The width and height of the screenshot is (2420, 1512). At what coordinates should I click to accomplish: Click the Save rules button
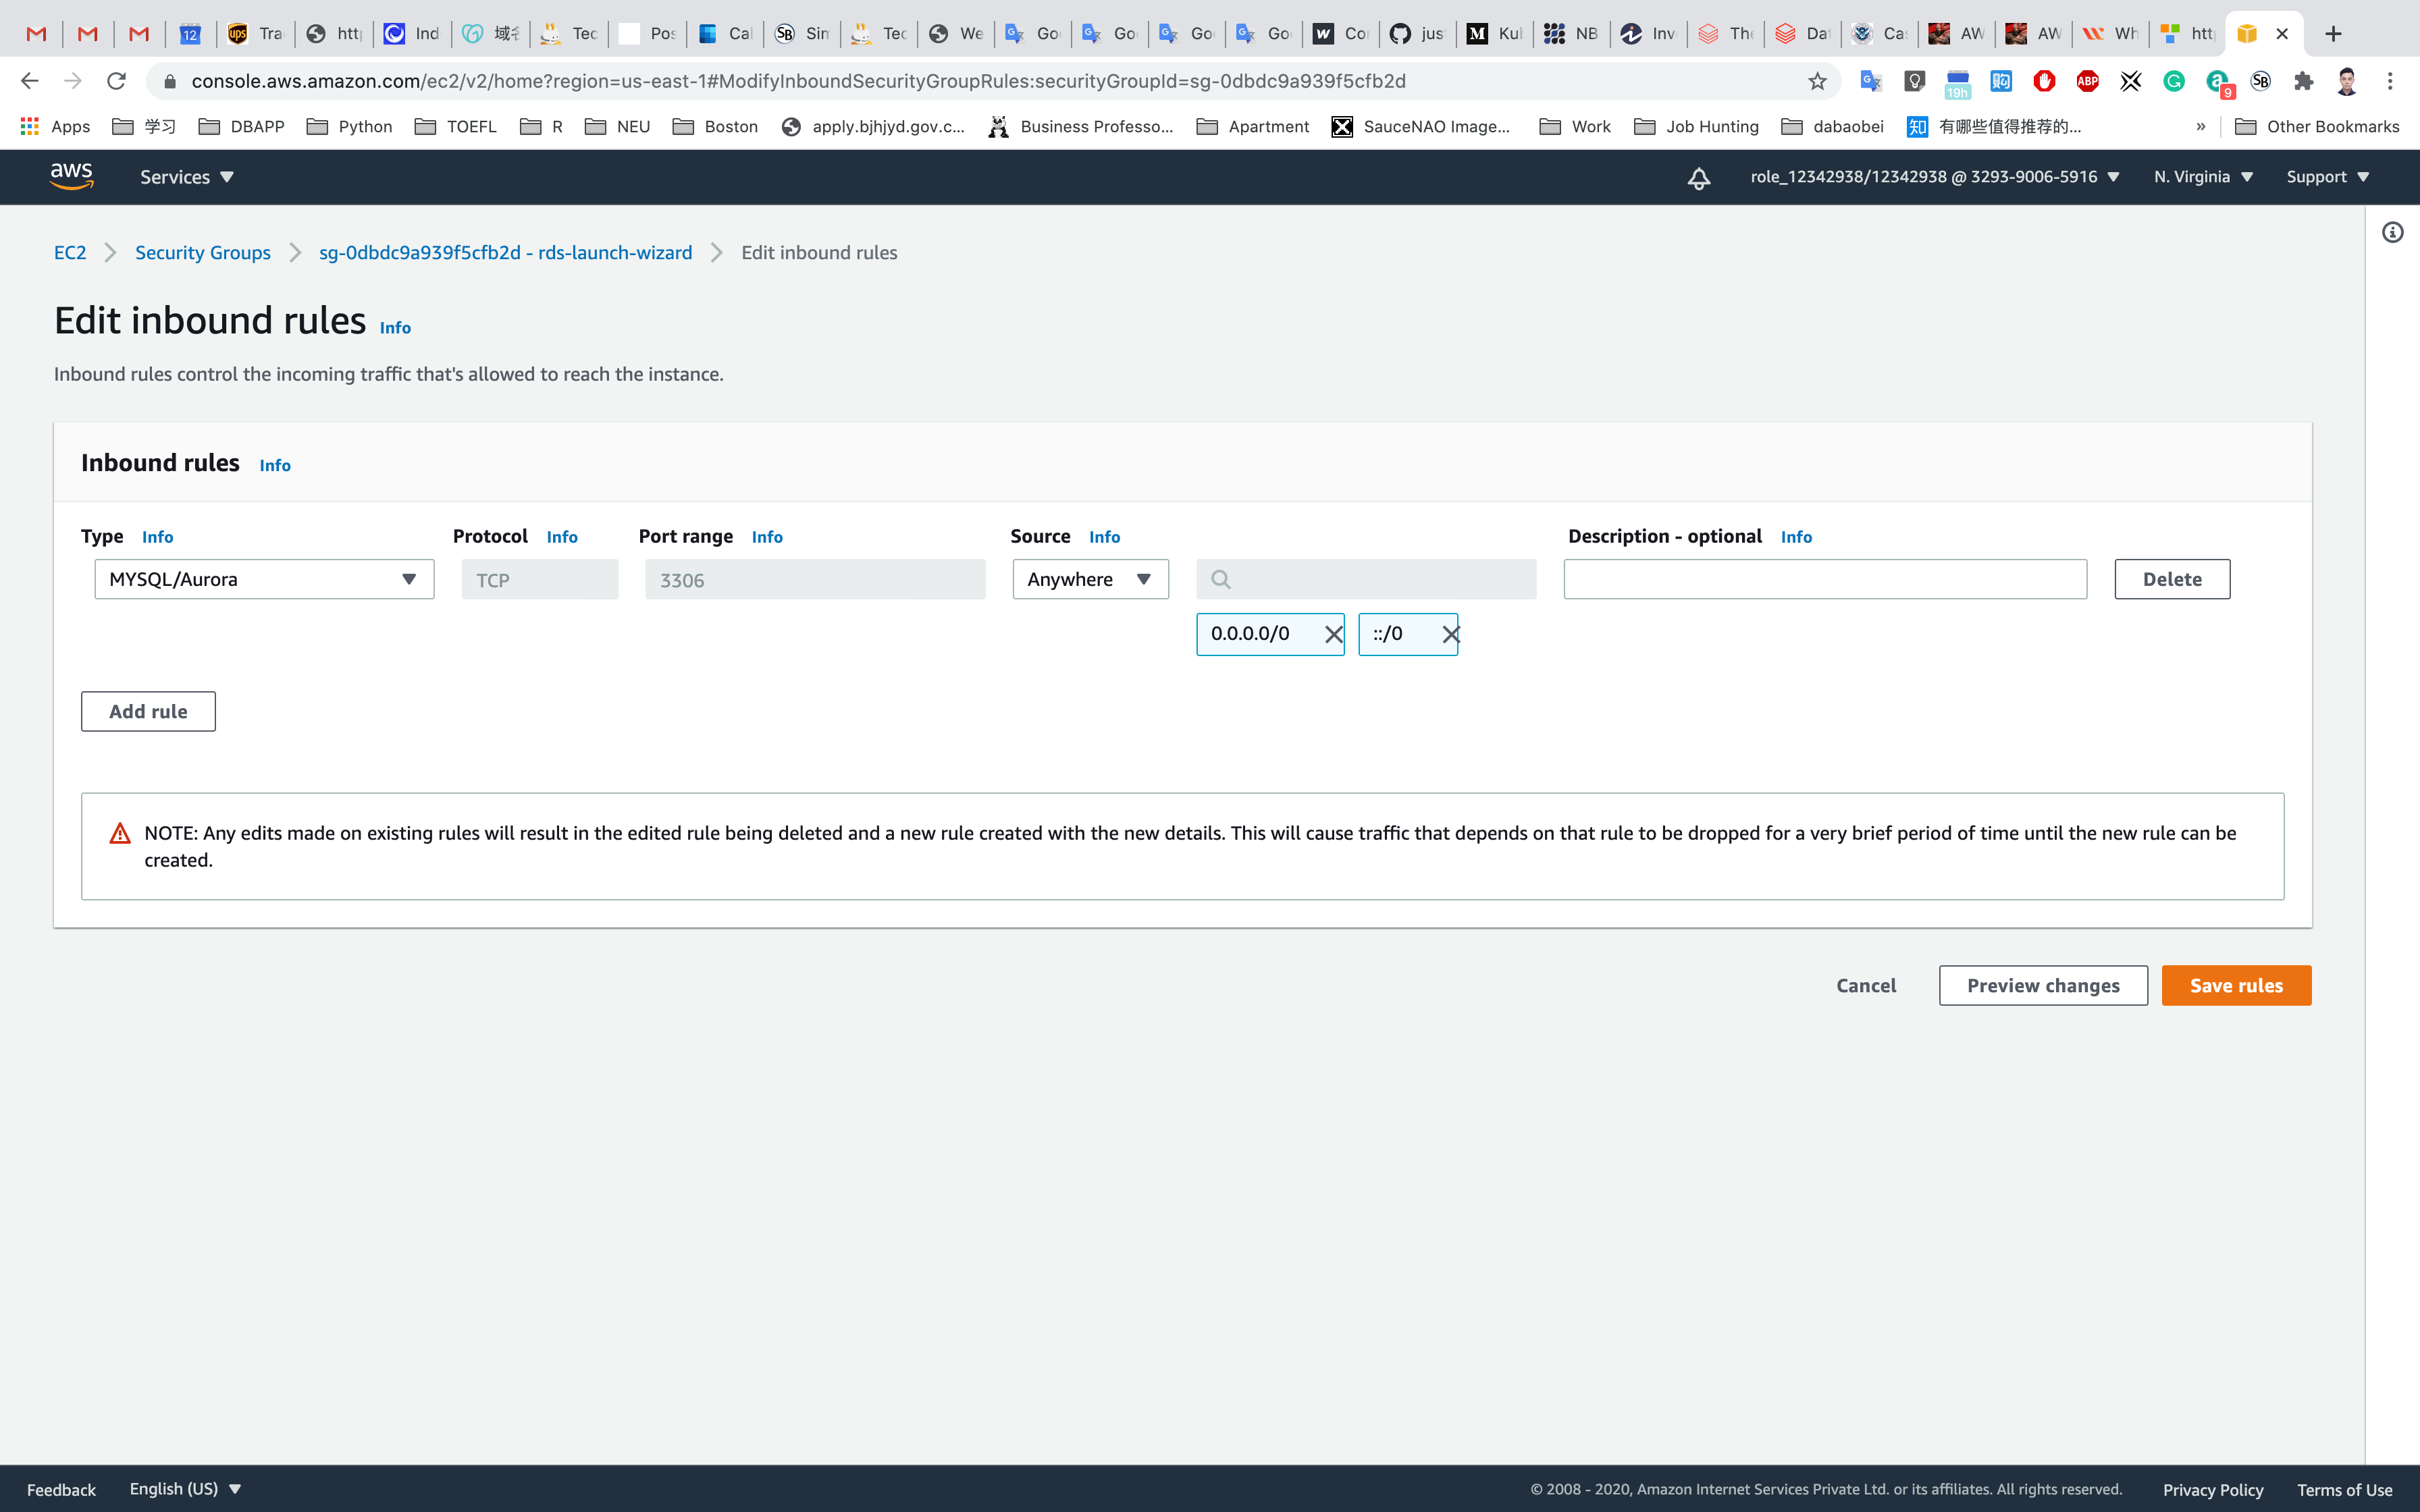click(2236, 985)
